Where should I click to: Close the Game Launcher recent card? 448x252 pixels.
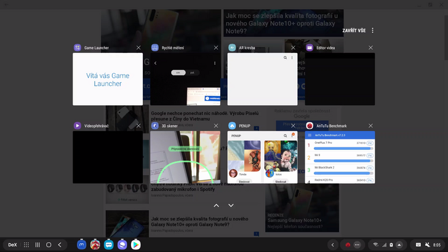point(138,48)
